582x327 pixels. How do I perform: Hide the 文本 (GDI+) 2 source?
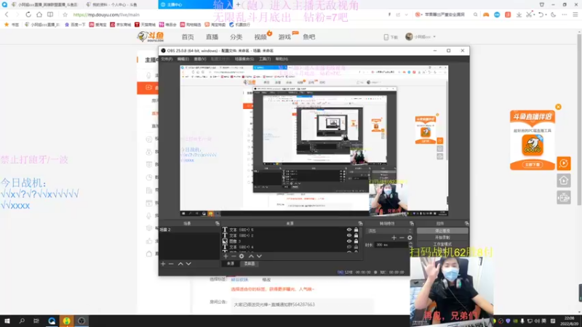349,235
